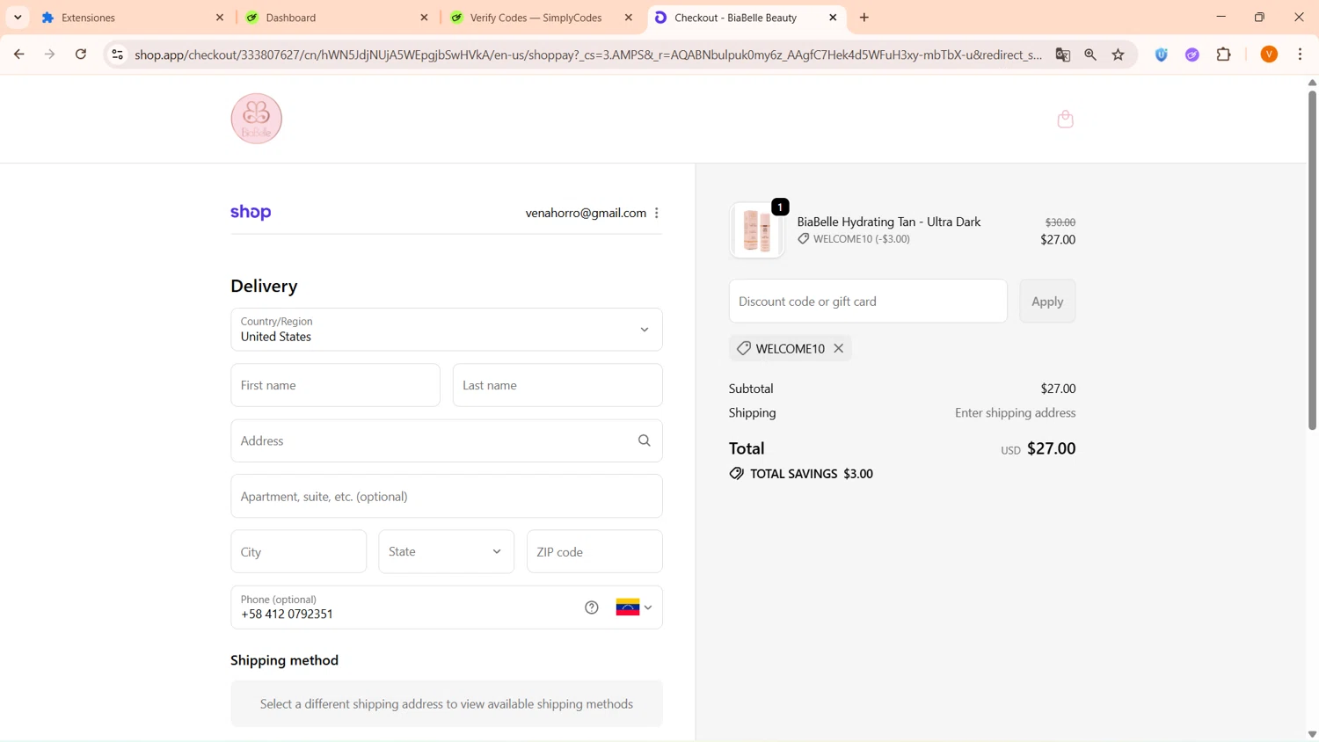Expand the Country/Region dropdown
The width and height of the screenshot is (1319, 742).
pos(447,330)
